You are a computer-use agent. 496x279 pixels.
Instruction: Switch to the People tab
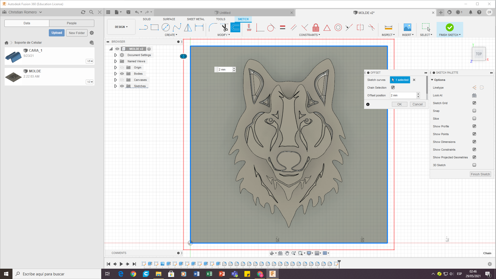coord(72,23)
